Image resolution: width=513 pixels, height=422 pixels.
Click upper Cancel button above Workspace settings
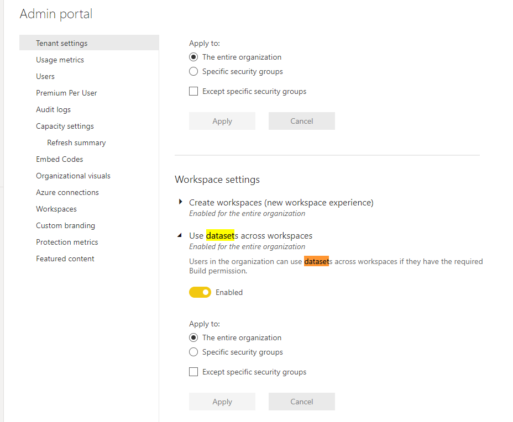[x=302, y=121]
